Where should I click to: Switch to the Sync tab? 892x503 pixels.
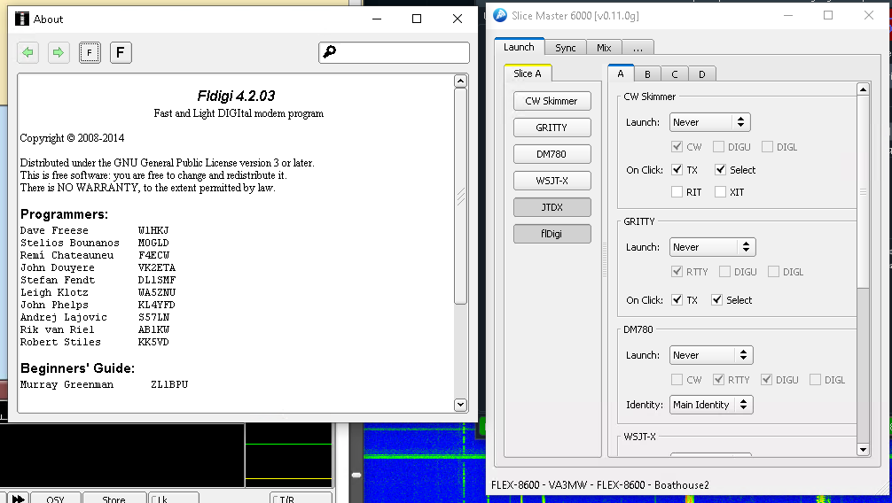tap(566, 48)
